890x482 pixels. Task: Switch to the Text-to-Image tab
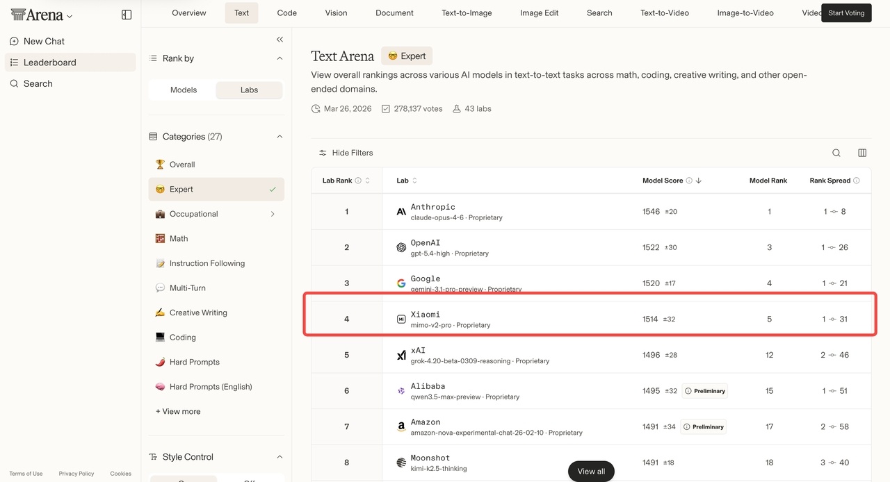point(467,13)
